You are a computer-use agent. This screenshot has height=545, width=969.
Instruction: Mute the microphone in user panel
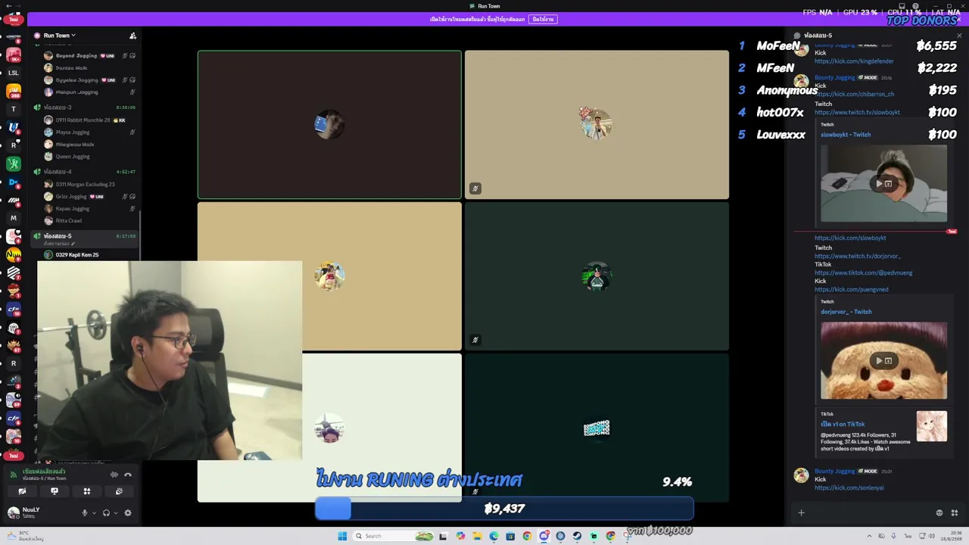click(x=85, y=513)
